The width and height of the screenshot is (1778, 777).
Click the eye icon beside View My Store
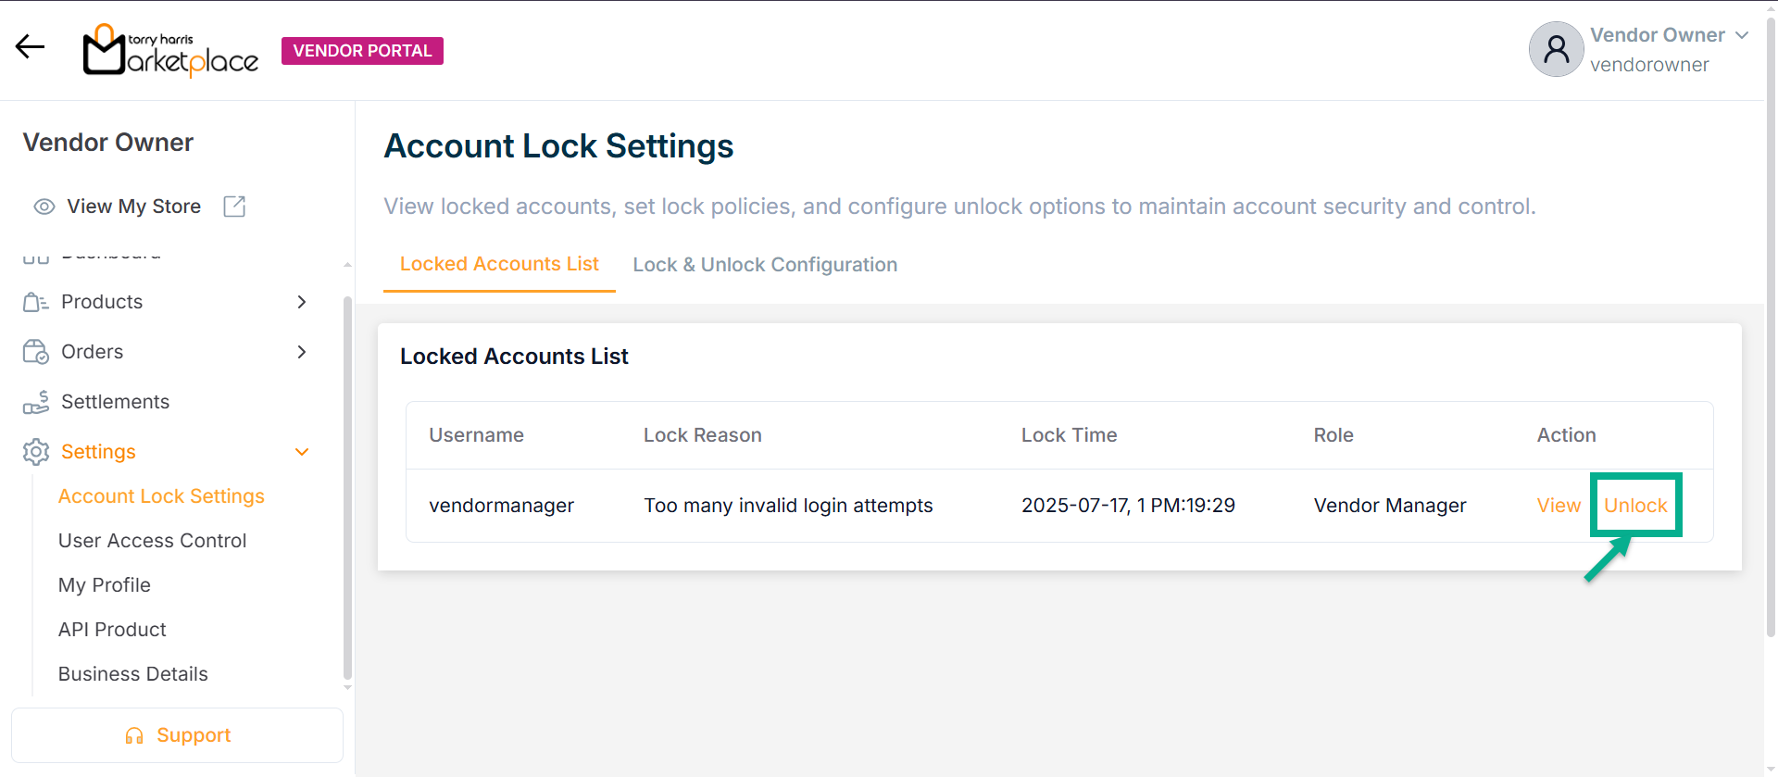click(44, 207)
